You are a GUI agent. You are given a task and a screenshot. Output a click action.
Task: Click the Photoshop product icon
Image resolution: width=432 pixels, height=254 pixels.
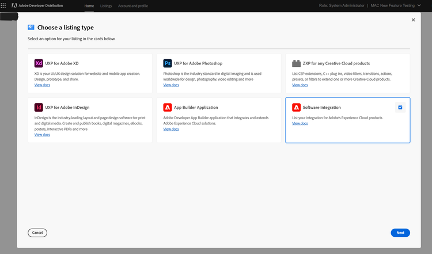[x=168, y=63]
